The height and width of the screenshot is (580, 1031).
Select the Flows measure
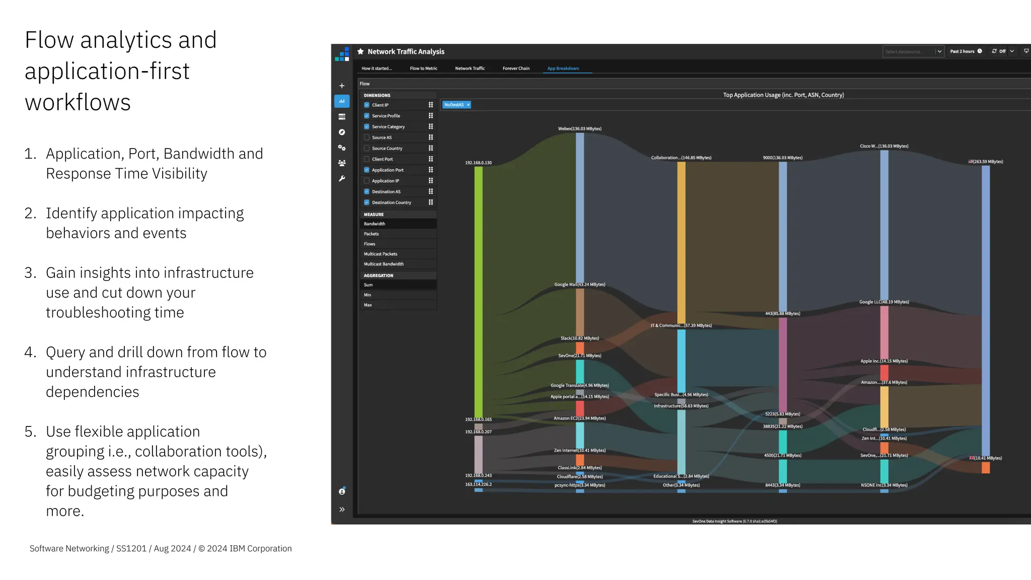[398, 244]
